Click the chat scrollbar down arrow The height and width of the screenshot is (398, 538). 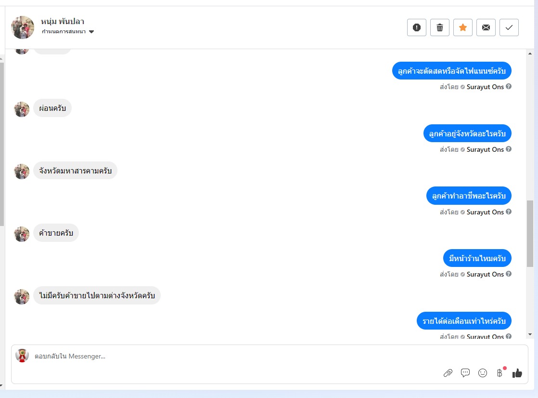[530, 334]
